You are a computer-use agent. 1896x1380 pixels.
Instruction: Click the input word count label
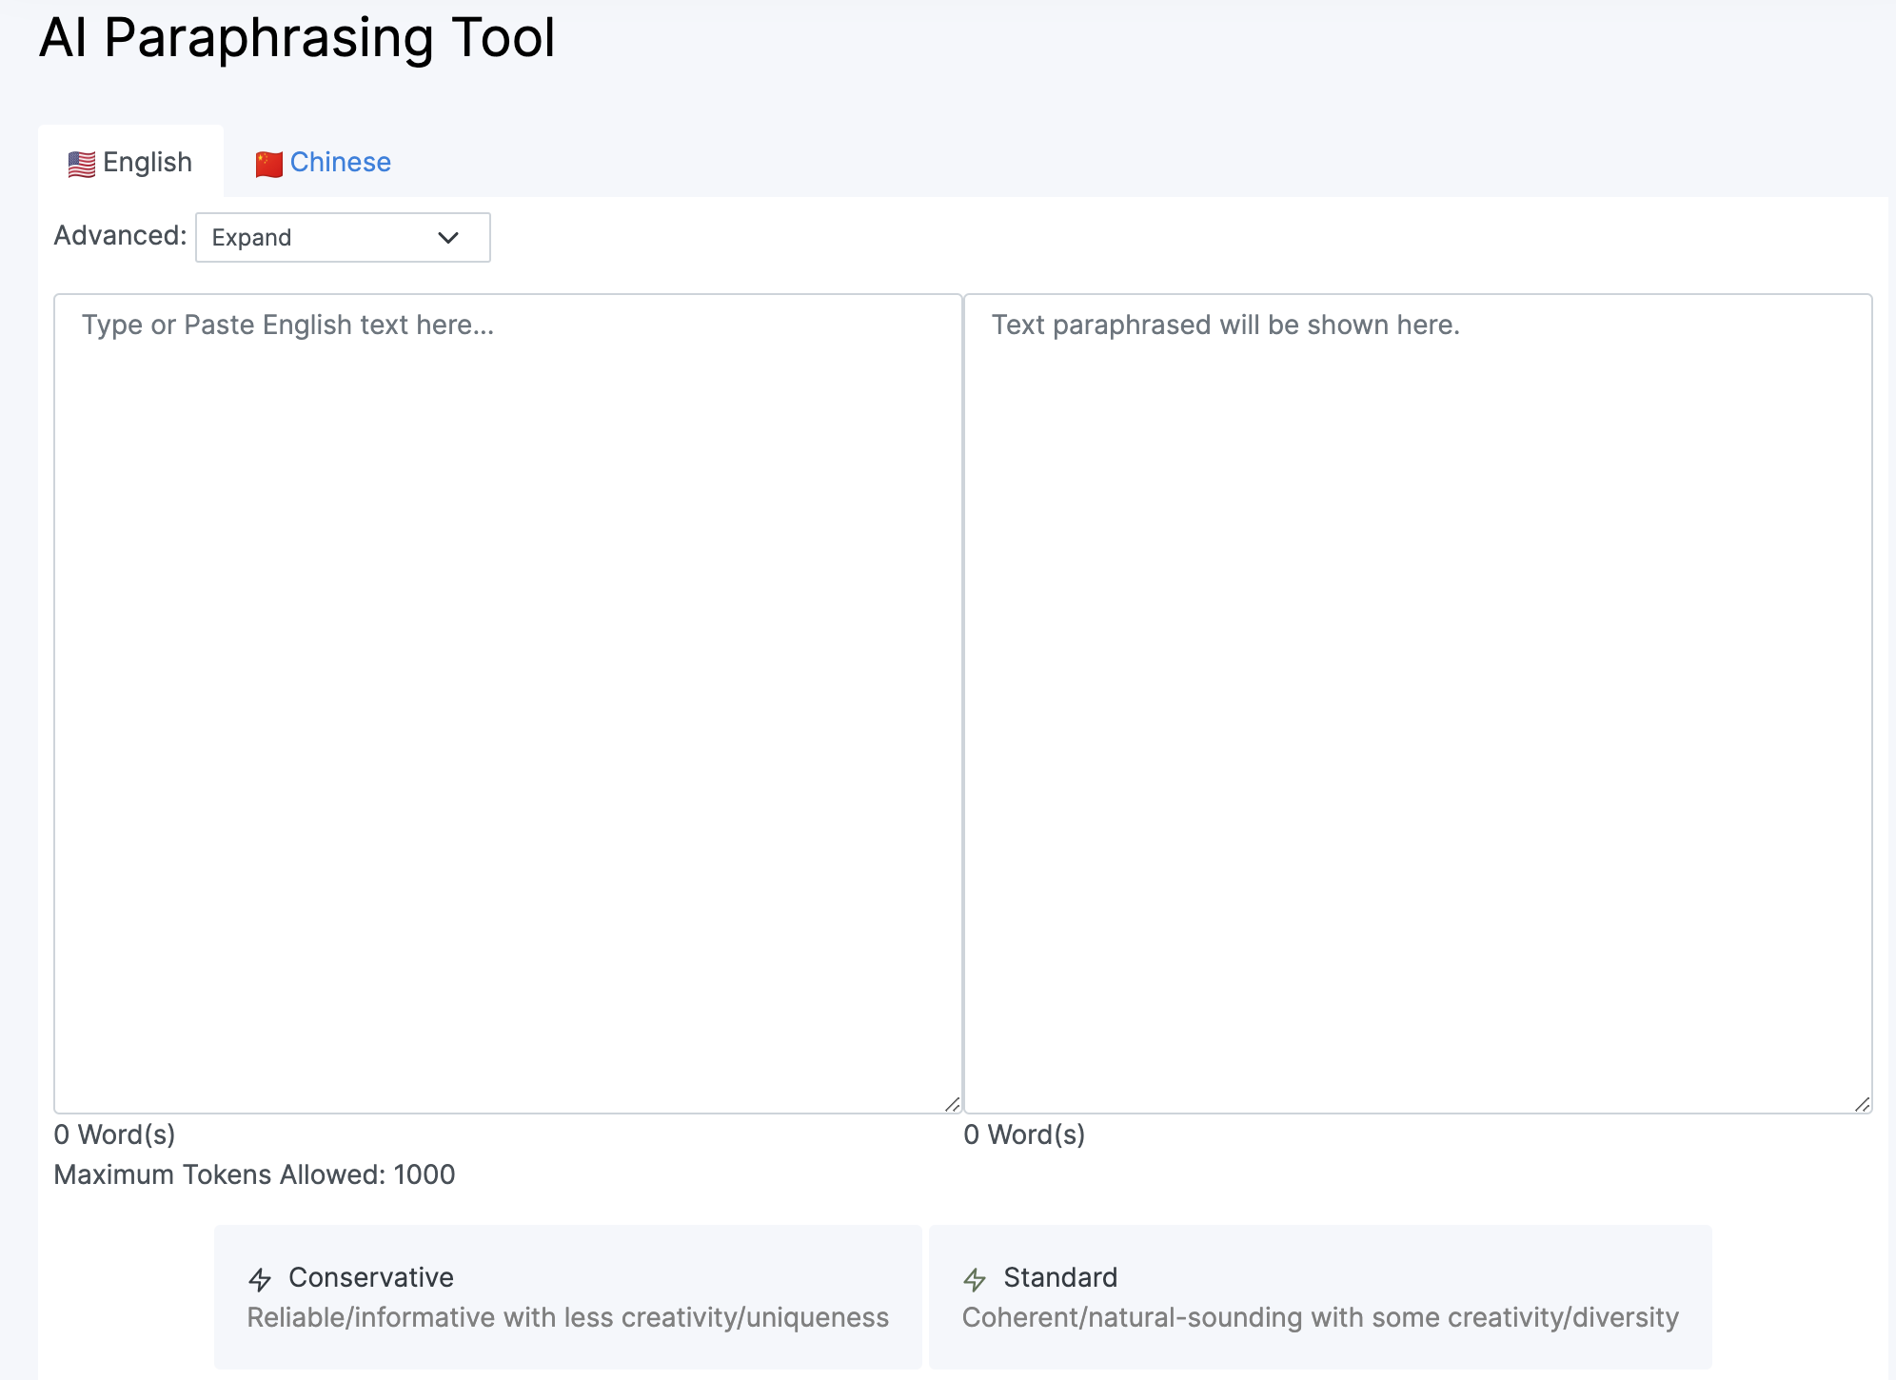tap(115, 1134)
